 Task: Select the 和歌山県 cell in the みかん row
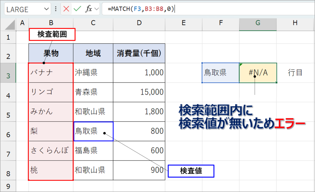pos(93,112)
